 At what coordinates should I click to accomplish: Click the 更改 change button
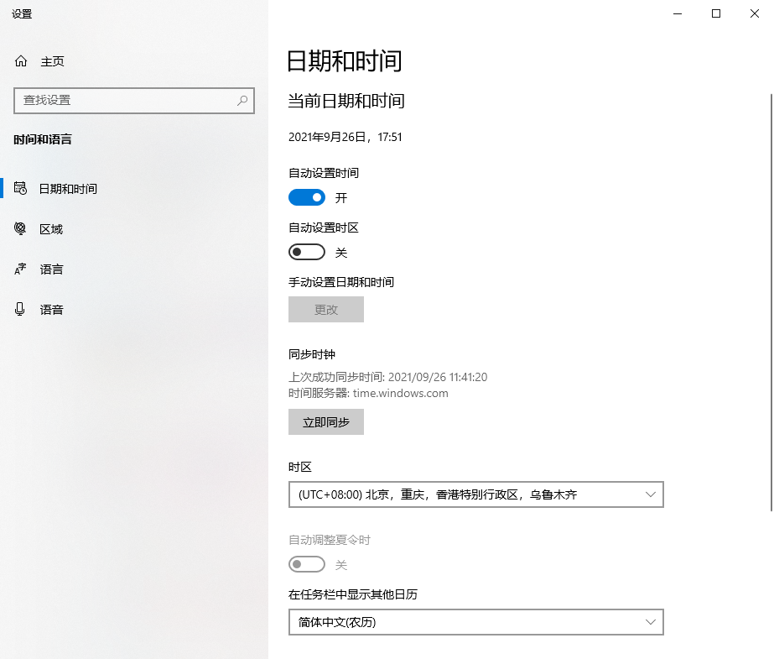(325, 309)
